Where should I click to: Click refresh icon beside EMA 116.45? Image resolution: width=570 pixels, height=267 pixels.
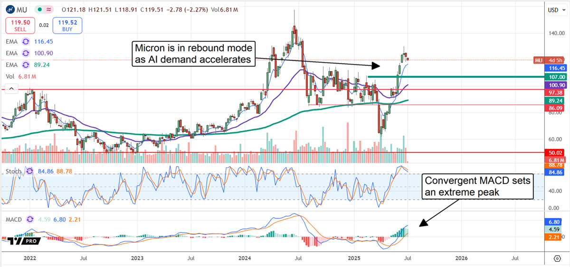[26, 42]
